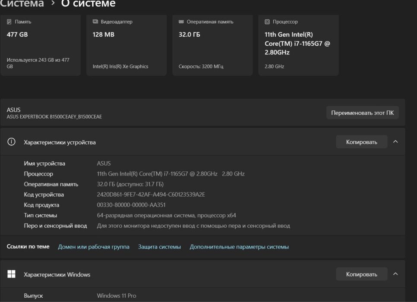
Task: Copy Windows specifications with Копировать button
Action: point(361,274)
